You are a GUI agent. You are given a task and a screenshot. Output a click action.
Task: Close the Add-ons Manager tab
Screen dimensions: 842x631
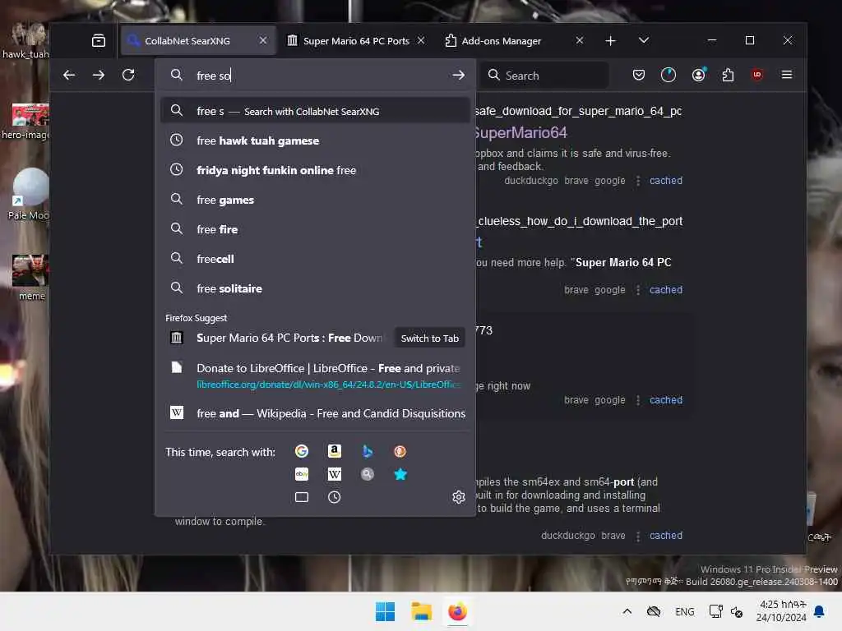(x=580, y=41)
